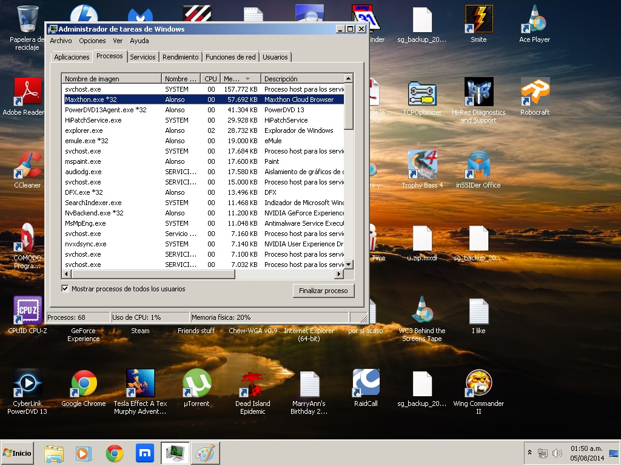This screenshot has height=466, width=621.
Task: Launch RaidCall desktop shortcut
Action: click(366, 388)
